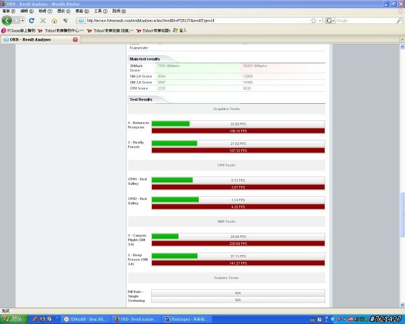Click the third Quick Launch icon
The width and height of the screenshot is (405, 324).
click(49, 319)
